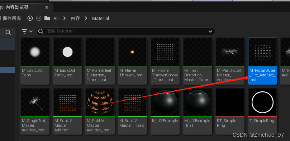Select the T_SimpleRing texture asset
Screen dimensions: 290x141
pos(262,111)
